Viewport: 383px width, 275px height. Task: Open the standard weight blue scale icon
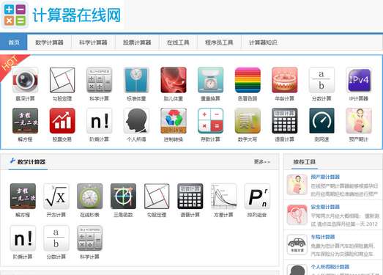pos(136,80)
